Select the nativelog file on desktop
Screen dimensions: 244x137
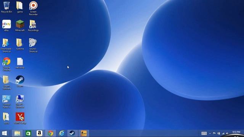[20, 63]
